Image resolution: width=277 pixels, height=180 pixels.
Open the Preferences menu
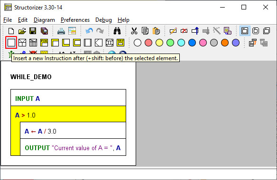pyautogui.click(x=75, y=20)
